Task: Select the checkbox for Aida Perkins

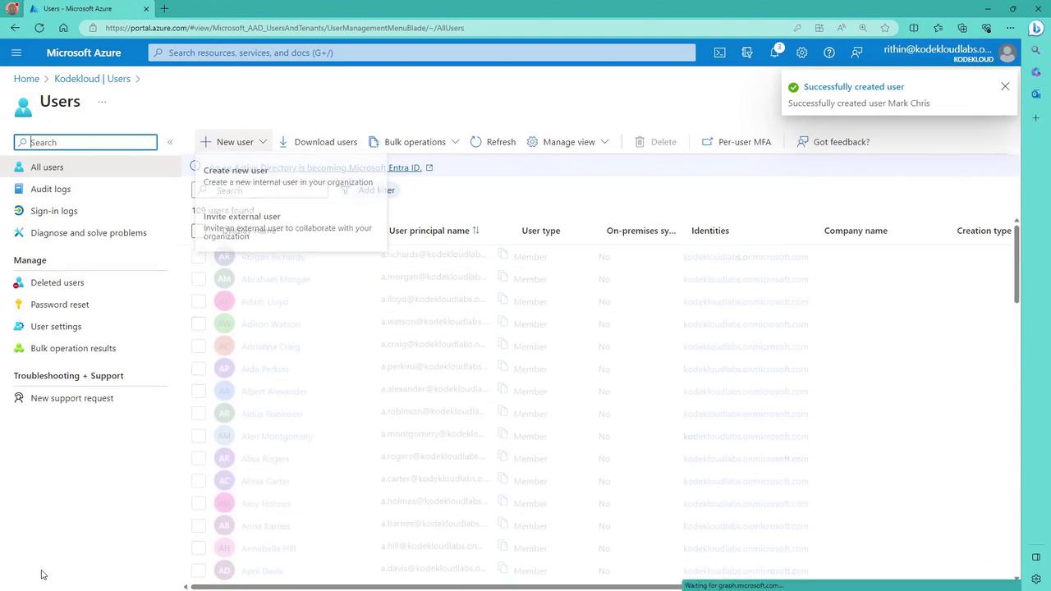Action: tap(199, 369)
